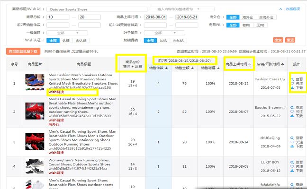Select 全部 option for overseas warehouse filter
The image size is (307, 189).
tap(233, 17)
